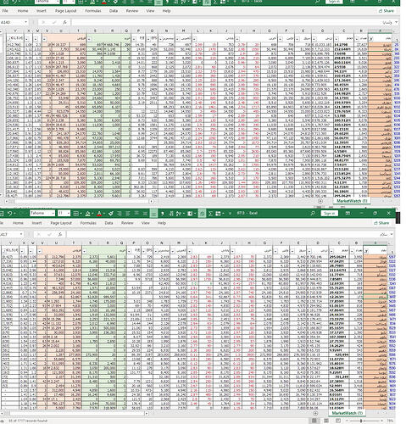Switch to Page Break Preview in the lower window status bar
406x424 pixels.
click(338, 421)
